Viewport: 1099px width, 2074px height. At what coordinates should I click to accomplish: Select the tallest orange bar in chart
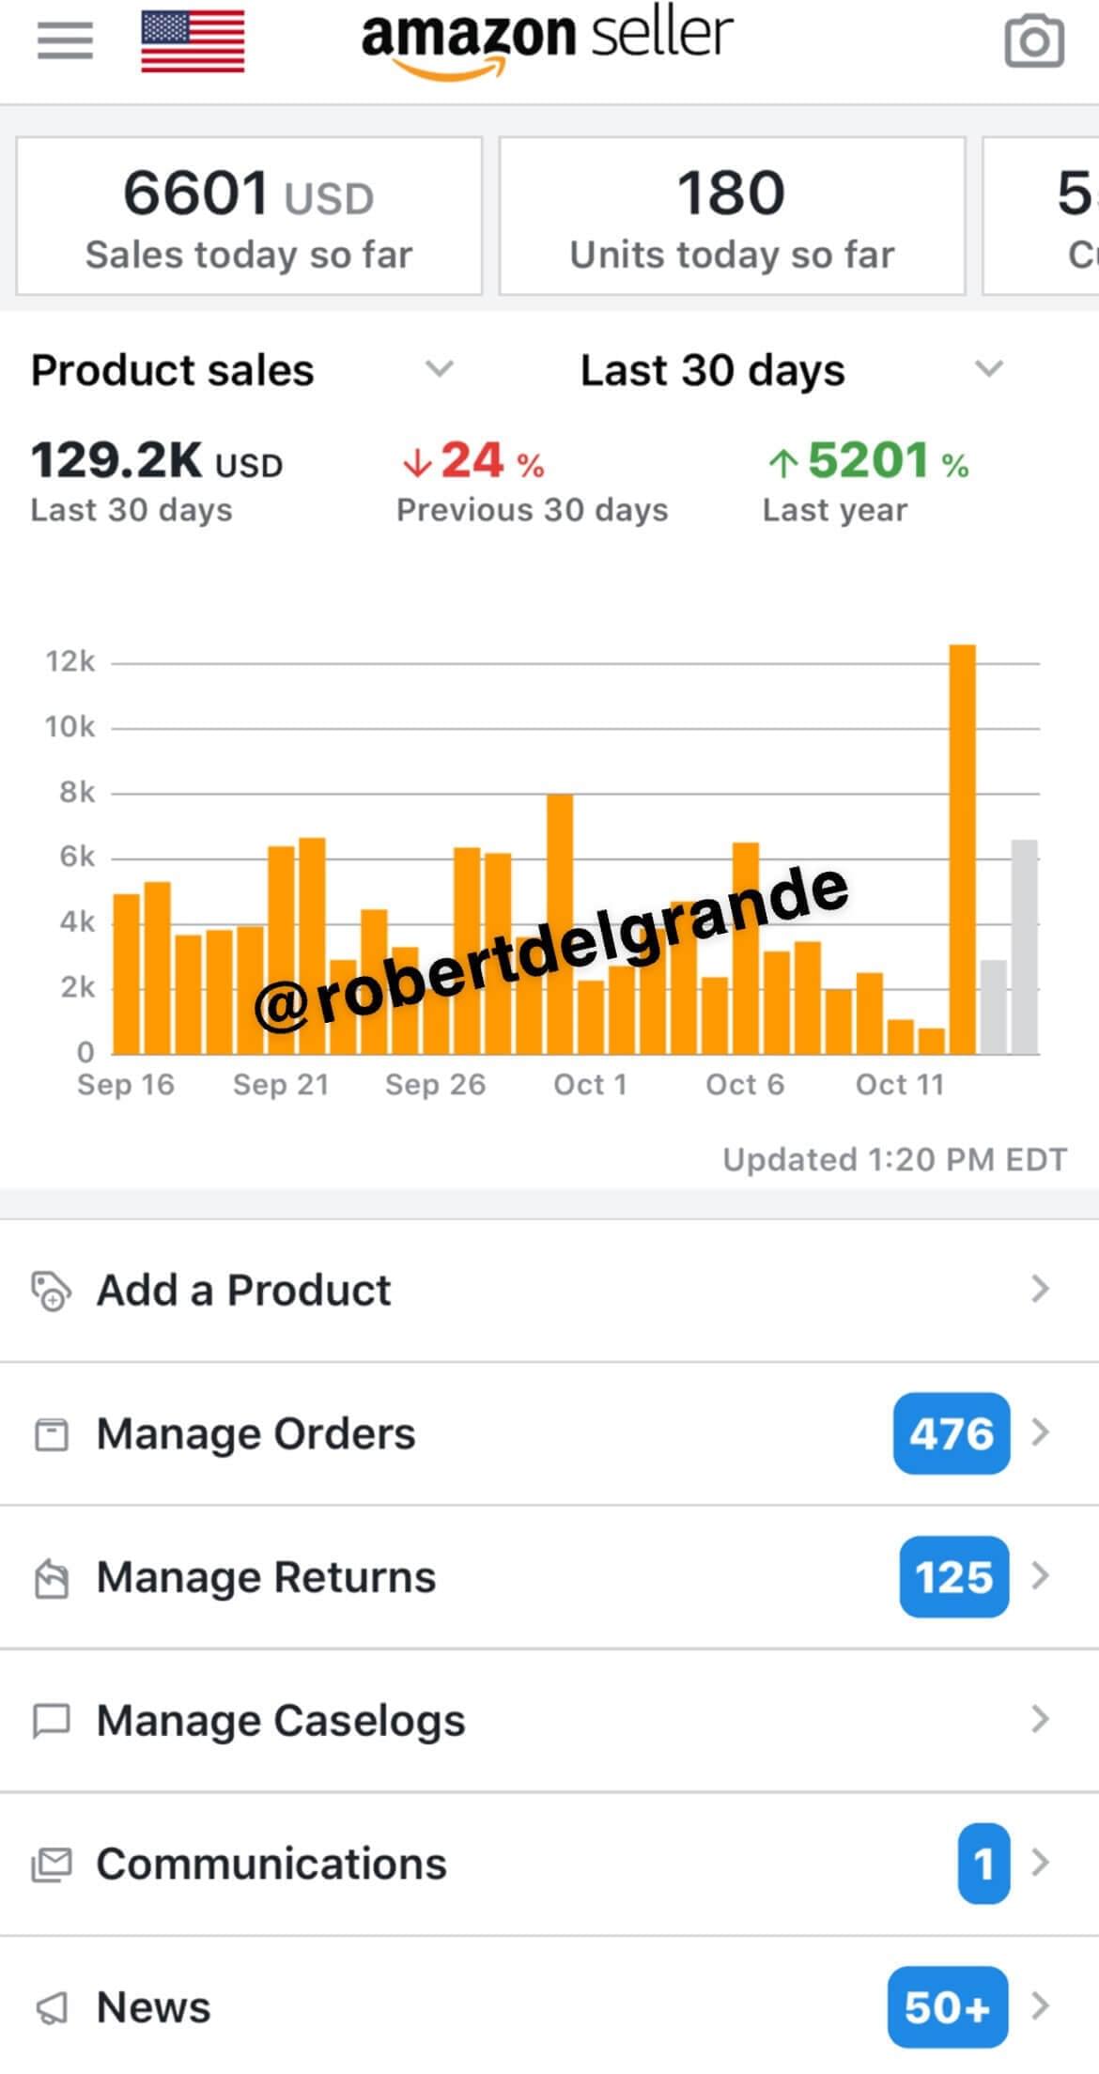pos(962,849)
